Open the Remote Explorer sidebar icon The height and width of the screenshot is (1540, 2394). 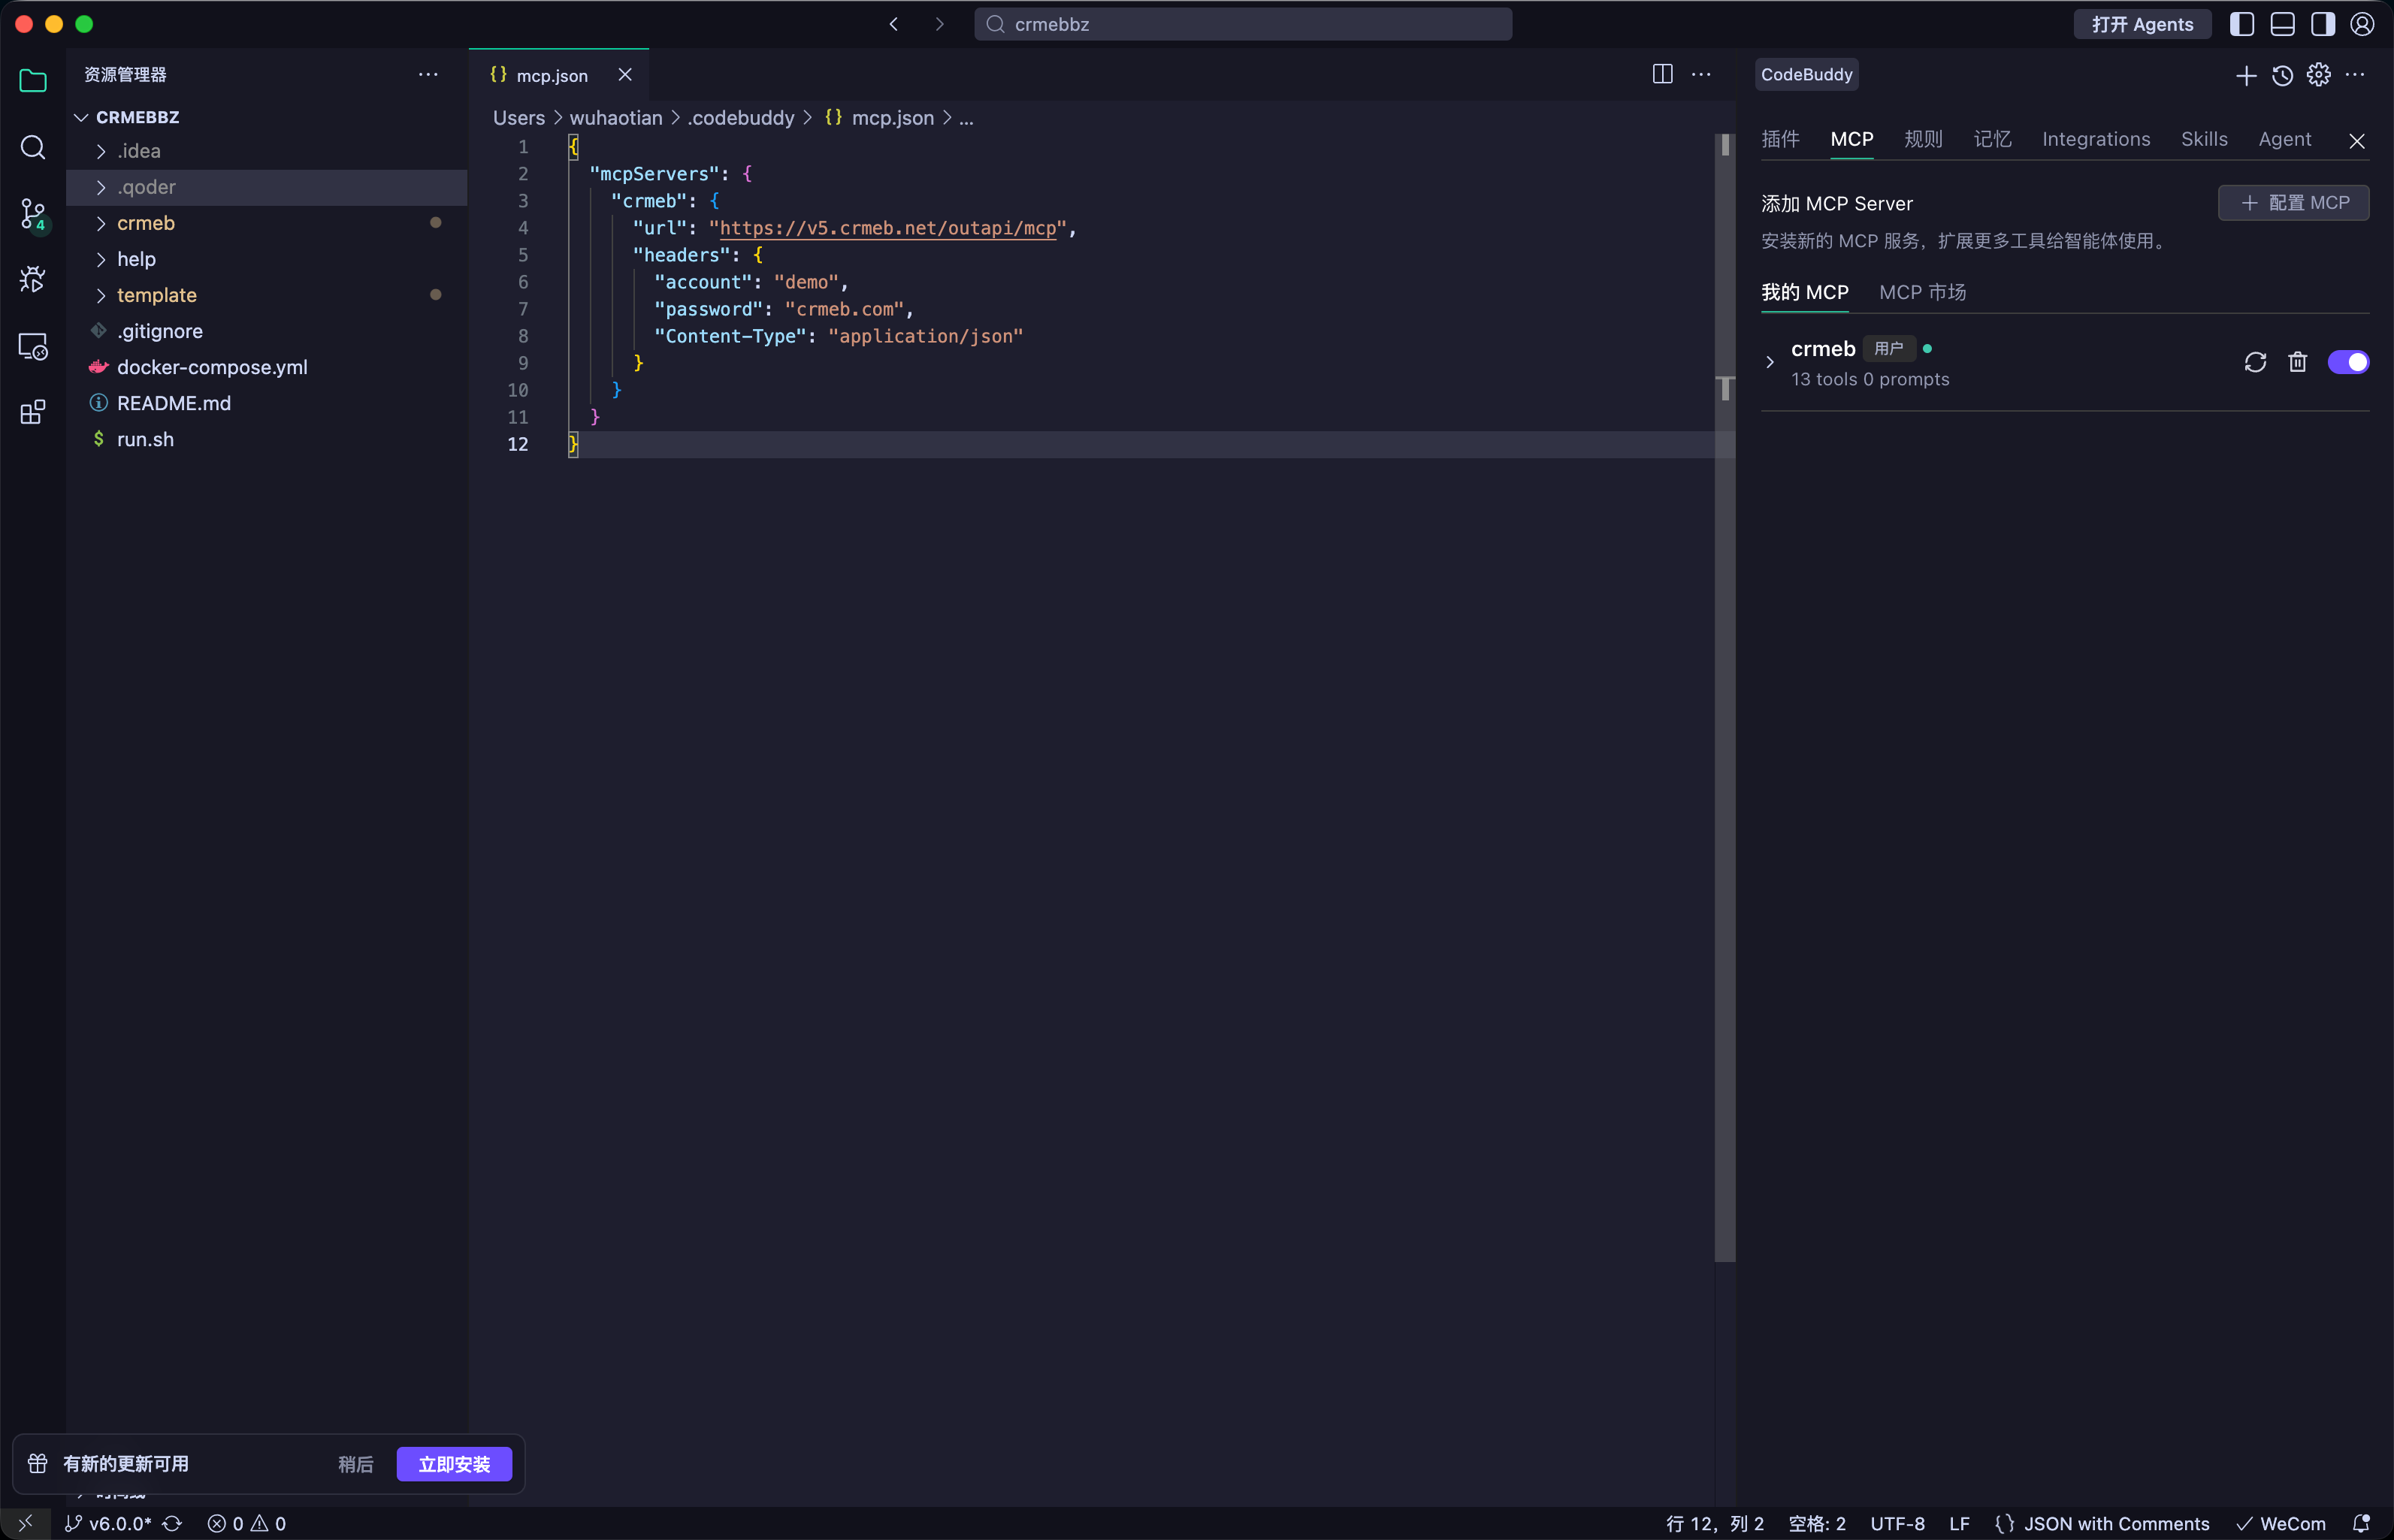(33, 346)
